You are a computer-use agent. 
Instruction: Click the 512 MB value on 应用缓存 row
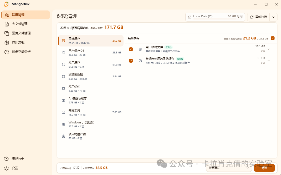(x=117, y=65)
